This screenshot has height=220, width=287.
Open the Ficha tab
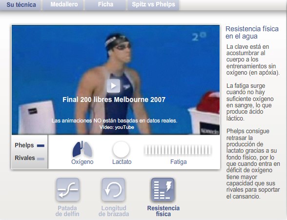105,4
